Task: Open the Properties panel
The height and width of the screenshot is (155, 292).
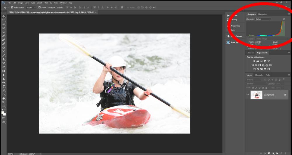Action: pyautogui.click(x=235, y=26)
